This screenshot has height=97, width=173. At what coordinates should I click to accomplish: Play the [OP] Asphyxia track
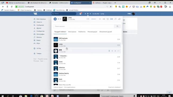tap(56, 39)
